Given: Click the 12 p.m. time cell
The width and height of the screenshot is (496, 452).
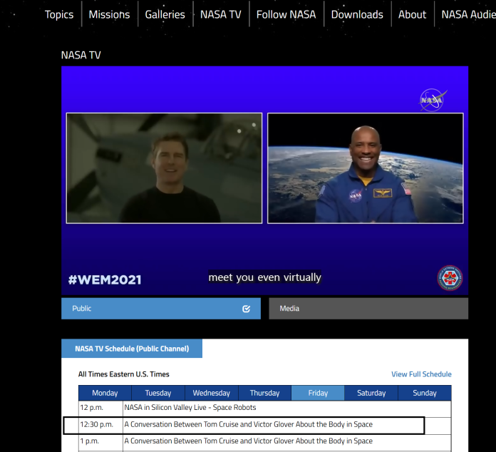Looking at the screenshot, I should (x=100, y=408).
